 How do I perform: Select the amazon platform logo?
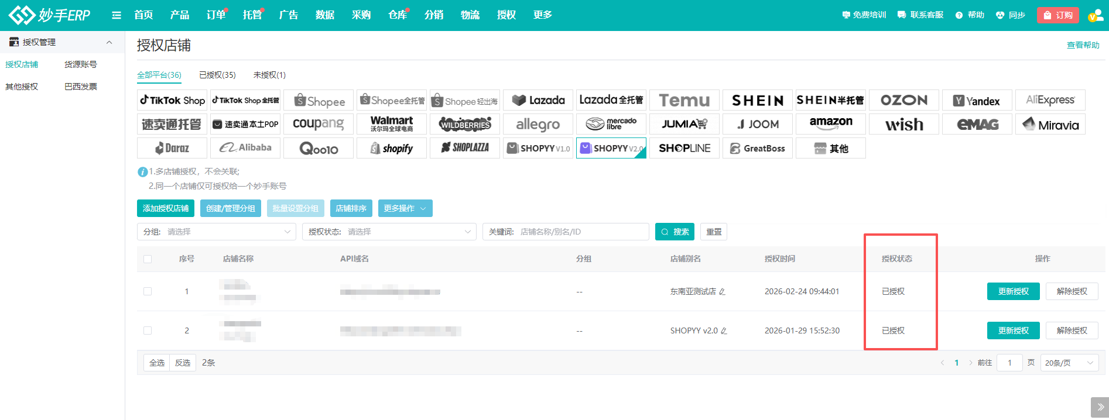[830, 124]
